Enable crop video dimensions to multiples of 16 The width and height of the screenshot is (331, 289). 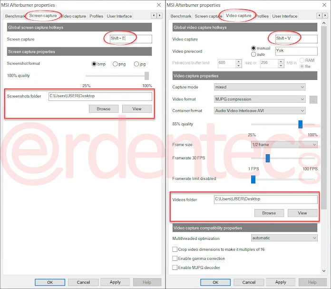(175, 249)
